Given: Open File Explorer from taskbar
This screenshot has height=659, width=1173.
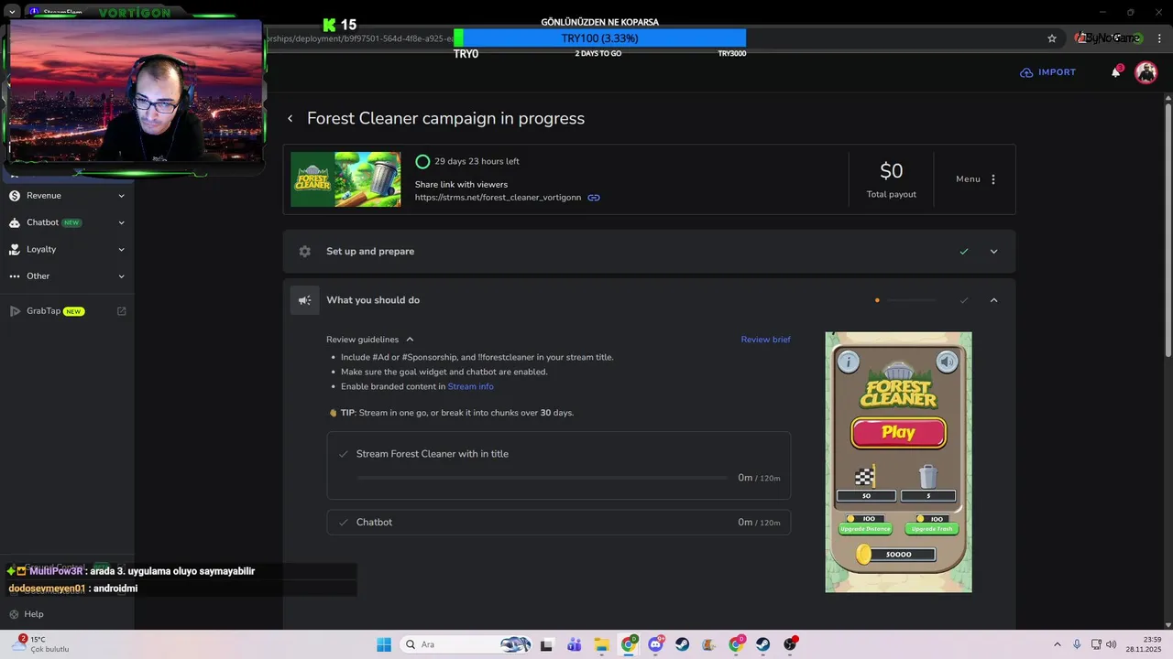Looking at the screenshot, I should pyautogui.click(x=601, y=644).
